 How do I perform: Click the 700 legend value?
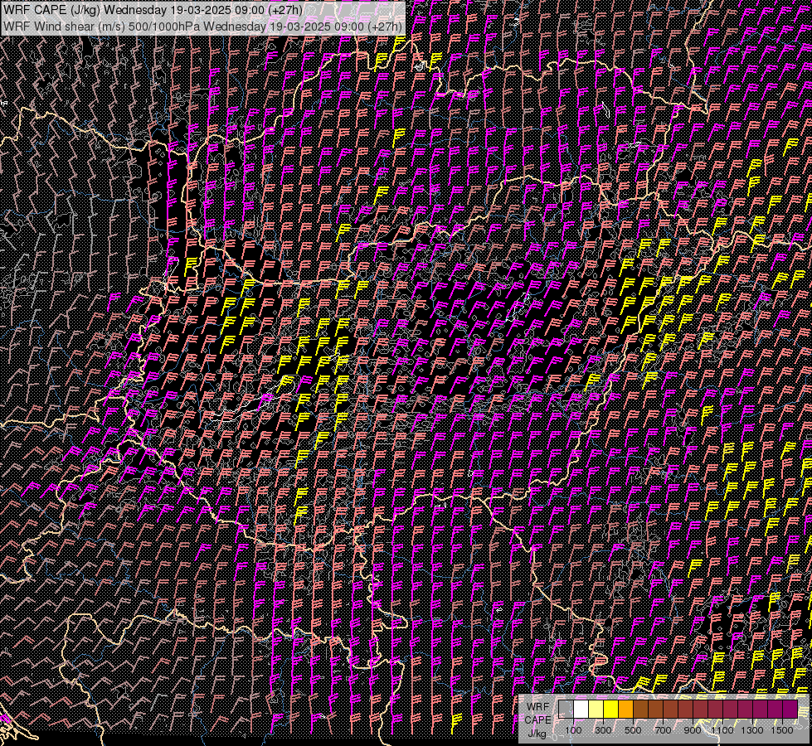point(663,730)
